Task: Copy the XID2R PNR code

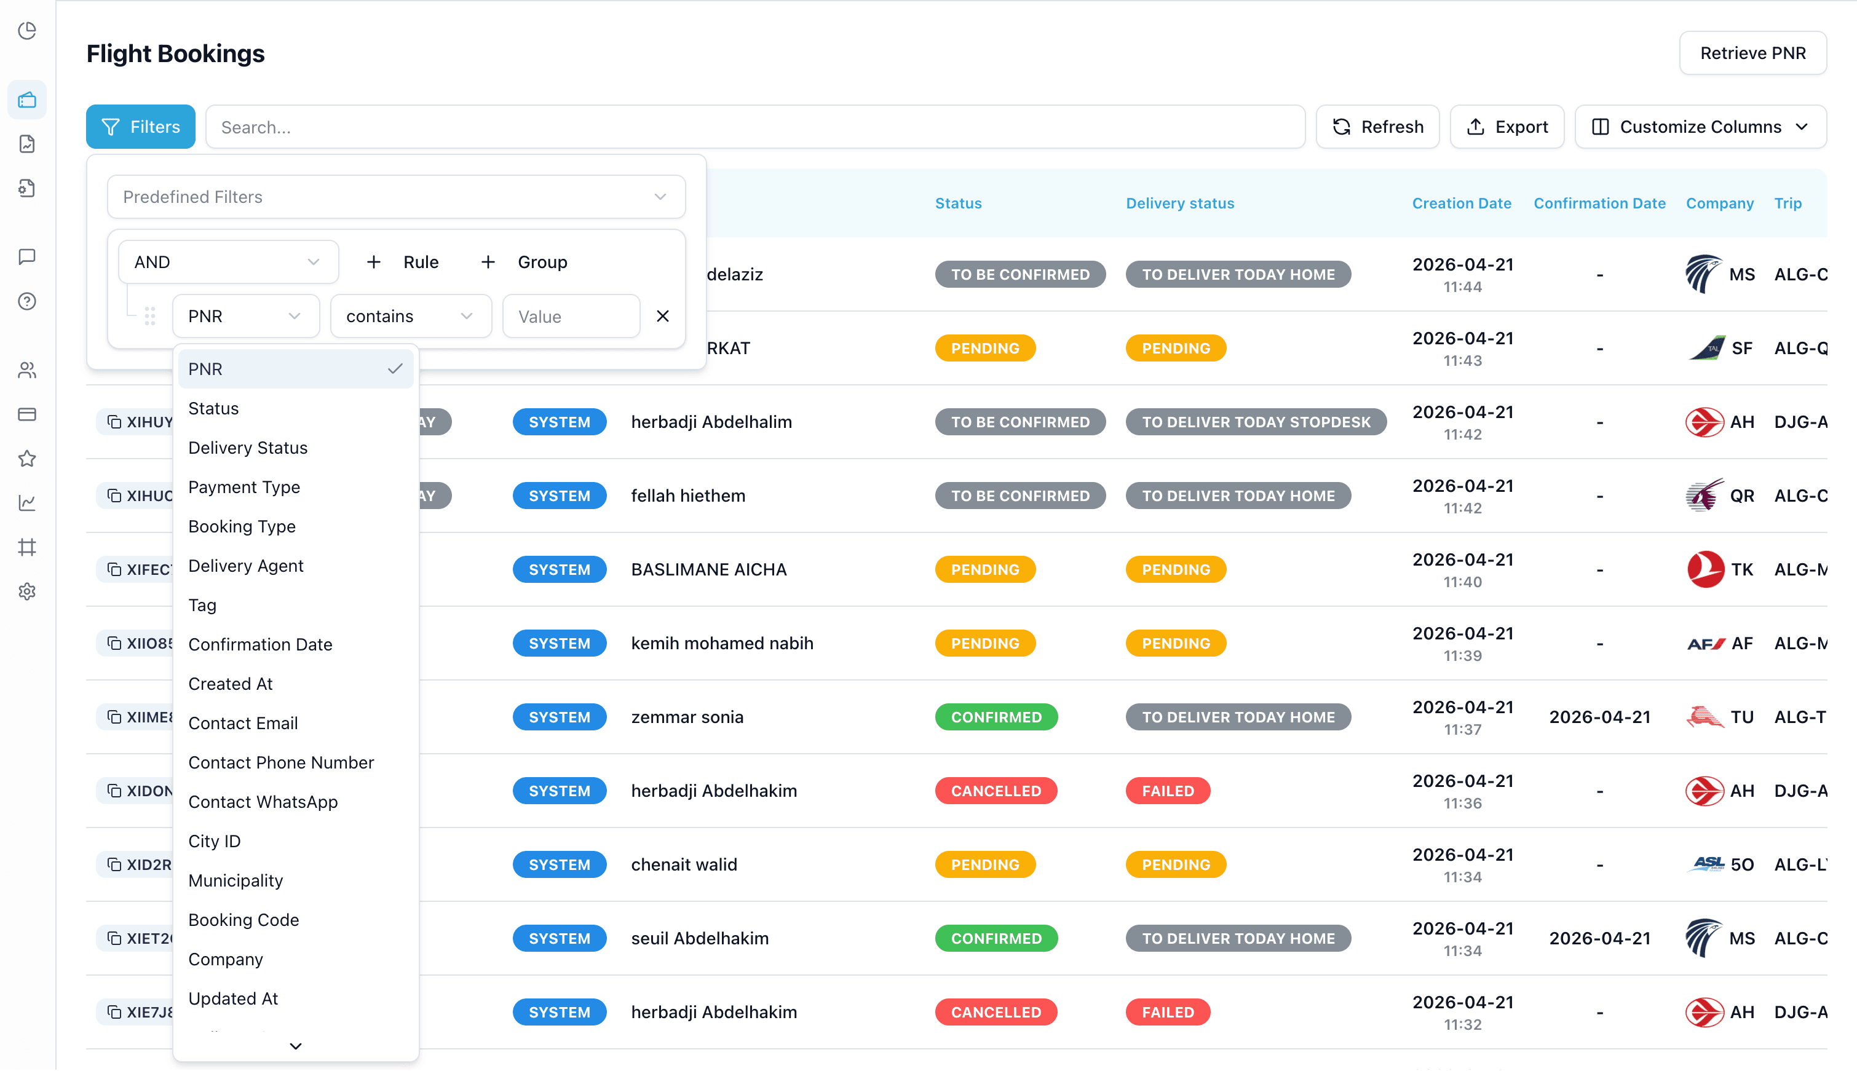Action: point(114,864)
